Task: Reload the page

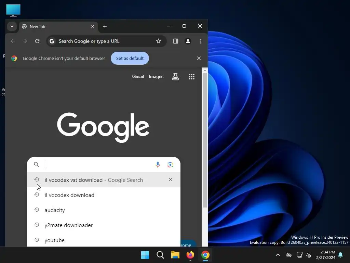Action: [x=37, y=41]
